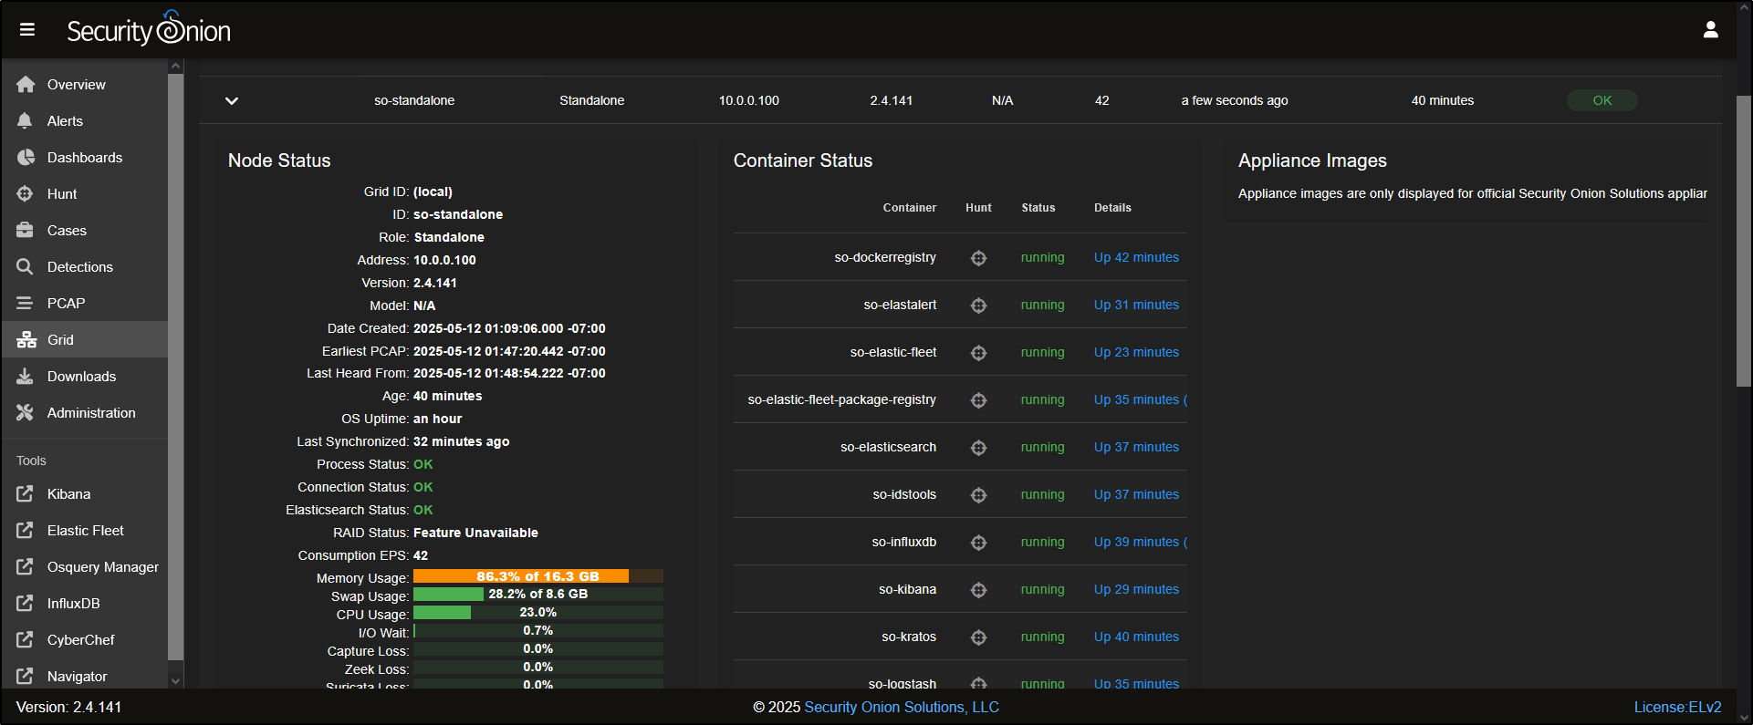Viewport: 1753px width, 725px height.
Task: Click the hunt icon for so-influxdb
Action: 978,543
